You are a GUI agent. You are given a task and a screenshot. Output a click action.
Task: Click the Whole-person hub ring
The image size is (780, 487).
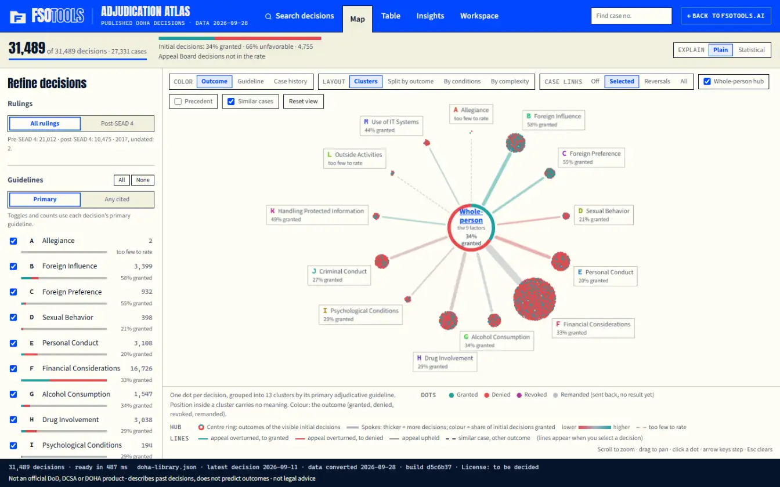[471, 228]
